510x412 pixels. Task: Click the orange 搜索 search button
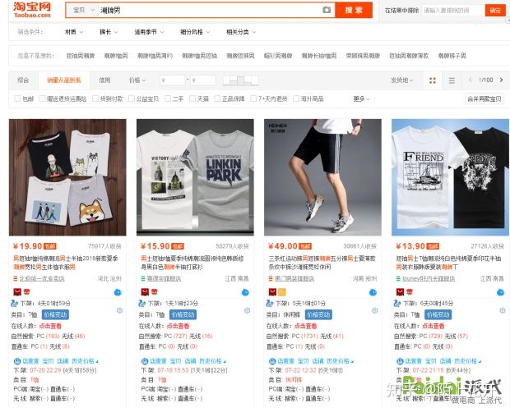354,10
